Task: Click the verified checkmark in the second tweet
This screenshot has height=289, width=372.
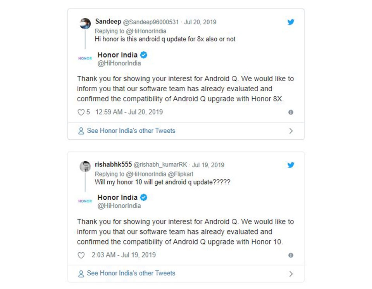Action: point(143,197)
